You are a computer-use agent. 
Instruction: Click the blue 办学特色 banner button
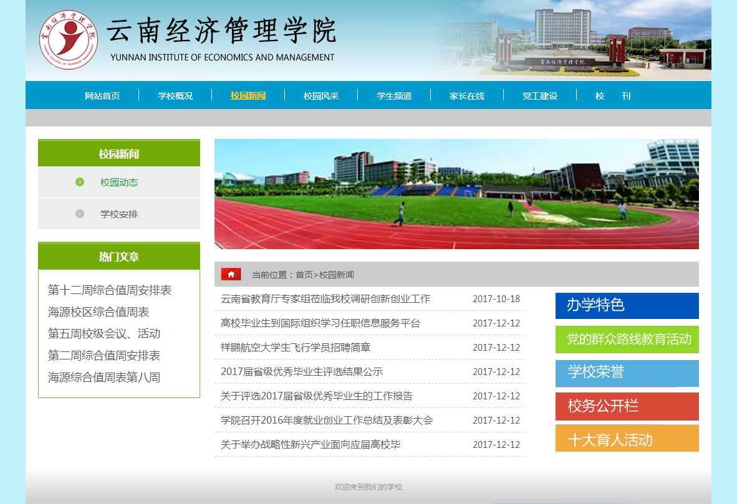[x=627, y=305]
